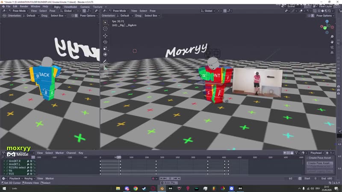Open the Keying popover in timeline
Image resolution: width=342 pixels, height=192 pixels.
pyautogui.click(x=29, y=178)
